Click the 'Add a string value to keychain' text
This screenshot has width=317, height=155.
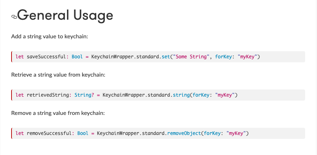[x=50, y=37]
